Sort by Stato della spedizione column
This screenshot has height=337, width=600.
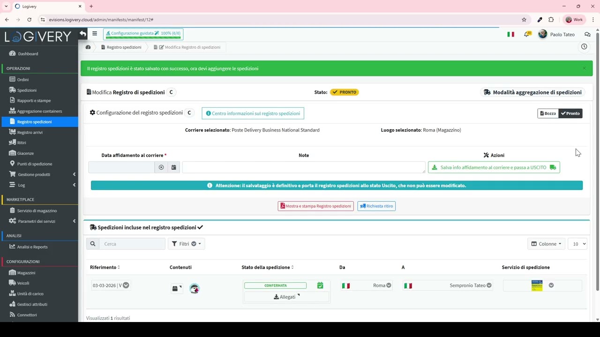(x=268, y=267)
